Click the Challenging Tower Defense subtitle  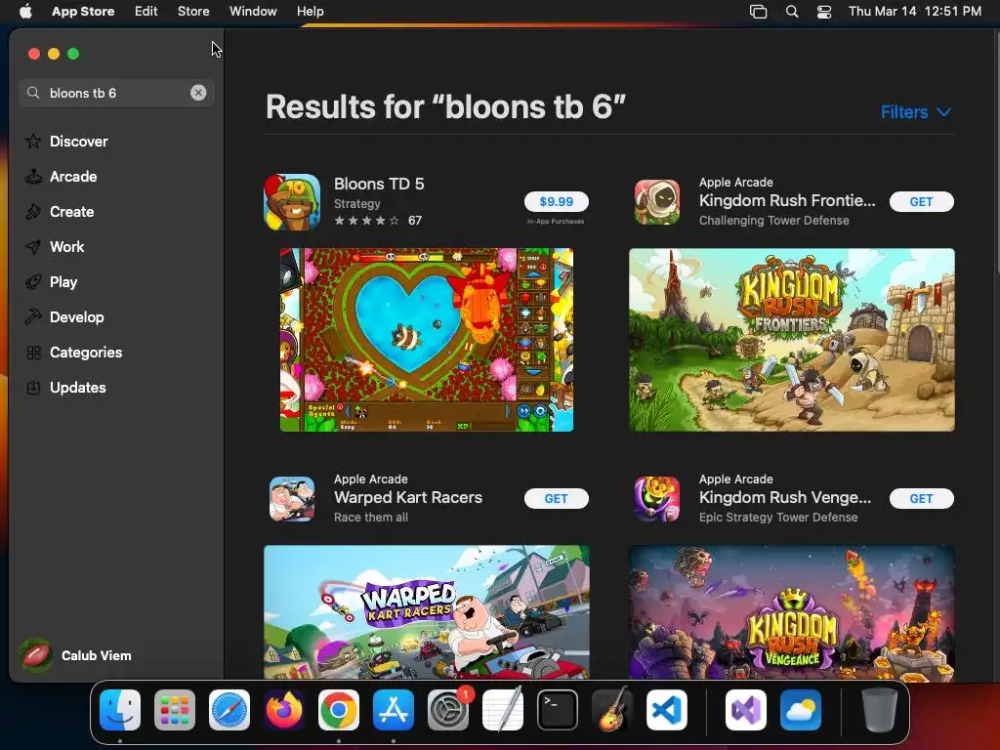(774, 220)
